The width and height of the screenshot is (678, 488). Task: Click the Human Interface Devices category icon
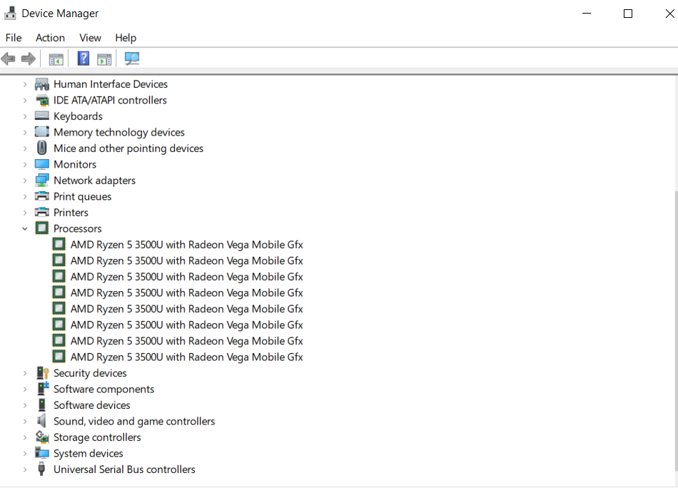click(x=42, y=84)
